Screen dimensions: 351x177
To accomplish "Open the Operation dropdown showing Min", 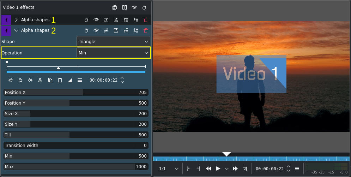I will coord(113,53).
